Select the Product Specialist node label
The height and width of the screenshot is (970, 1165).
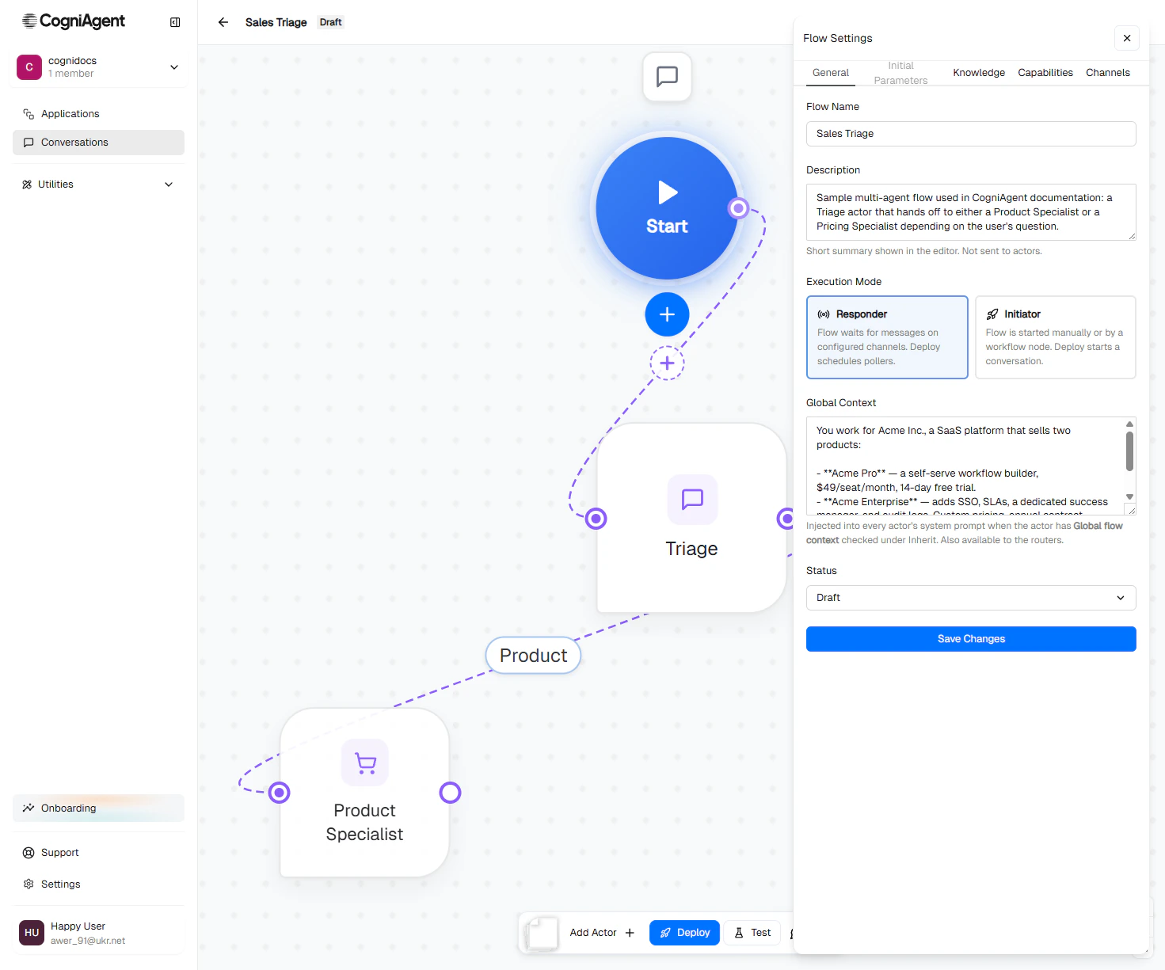pos(364,823)
